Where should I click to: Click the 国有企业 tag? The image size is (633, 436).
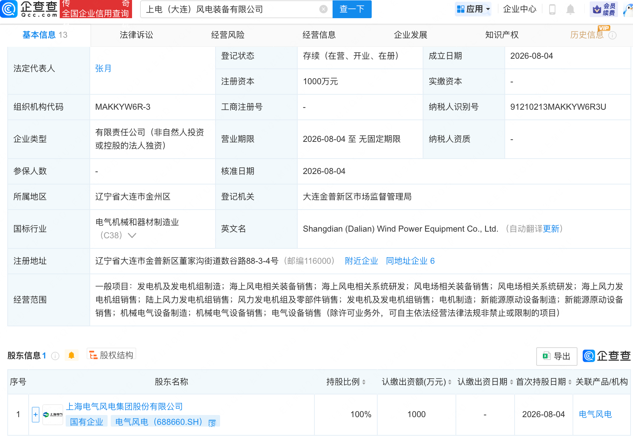(x=87, y=422)
